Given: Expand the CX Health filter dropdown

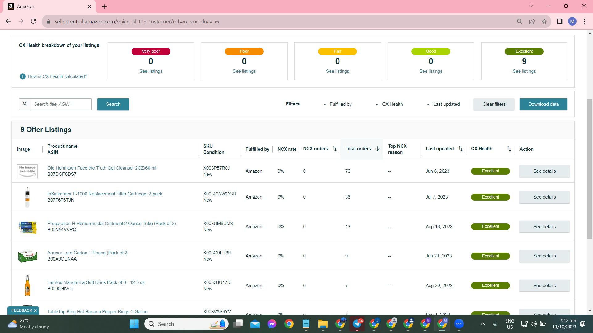Looking at the screenshot, I should (x=389, y=104).
